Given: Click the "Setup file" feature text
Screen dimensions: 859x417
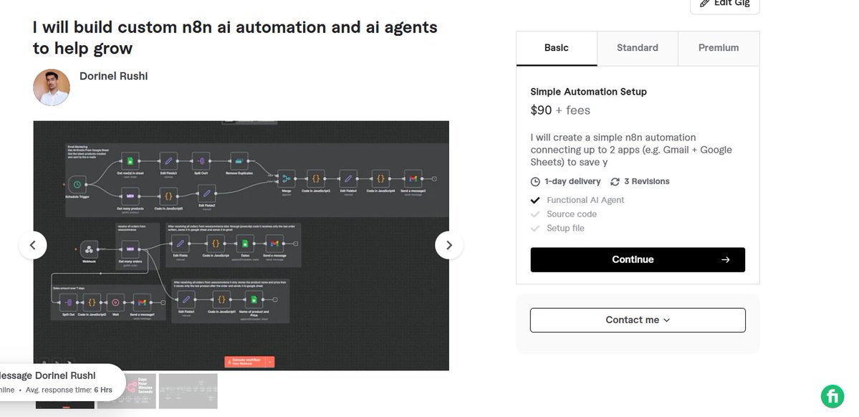Looking at the screenshot, I should pyautogui.click(x=565, y=229).
